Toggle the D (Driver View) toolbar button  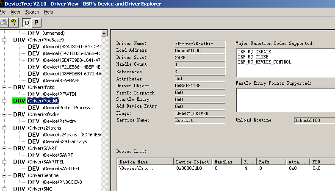(27, 22)
